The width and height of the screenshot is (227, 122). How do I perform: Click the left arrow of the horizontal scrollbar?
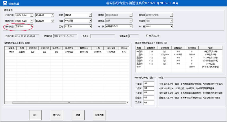click(x=6, y=103)
